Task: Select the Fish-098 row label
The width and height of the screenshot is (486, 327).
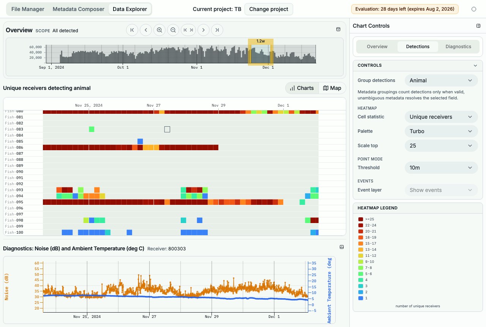Action: coord(14,220)
